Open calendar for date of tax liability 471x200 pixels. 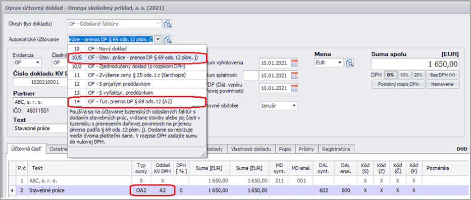click(x=294, y=88)
